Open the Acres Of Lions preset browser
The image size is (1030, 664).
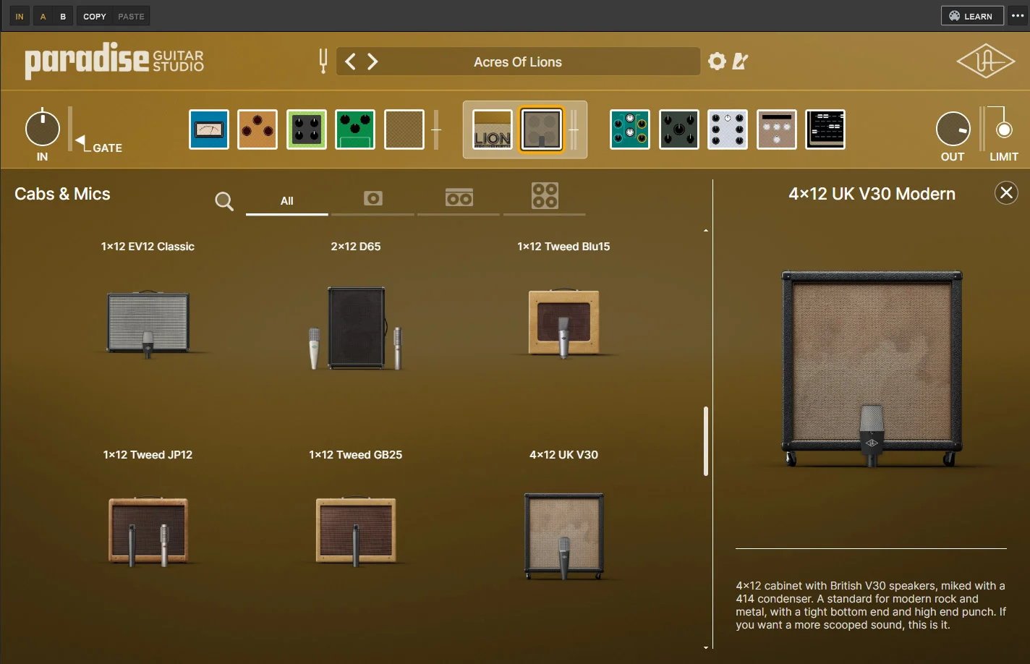pos(518,61)
